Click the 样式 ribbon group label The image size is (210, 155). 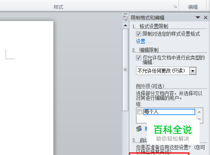click(x=58, y=7)
